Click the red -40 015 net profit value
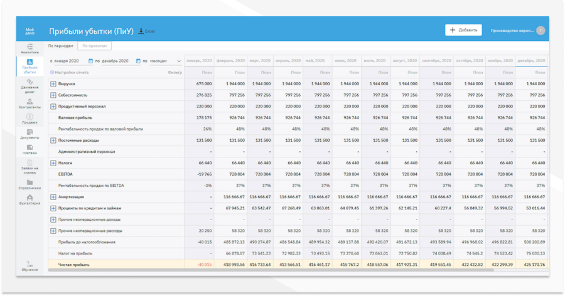The image size is (565, 296). [x=204, y=265]
